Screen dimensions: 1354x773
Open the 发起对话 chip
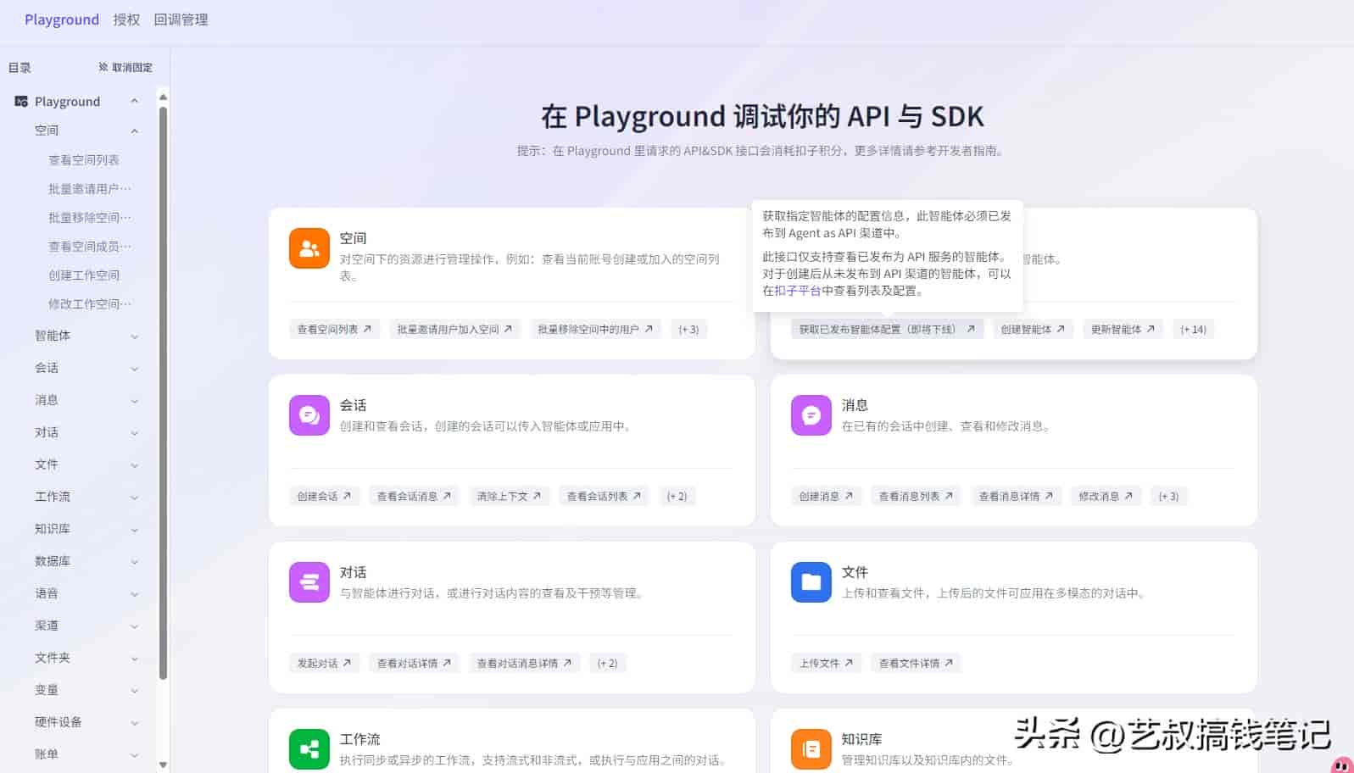(x=324, y=663)
